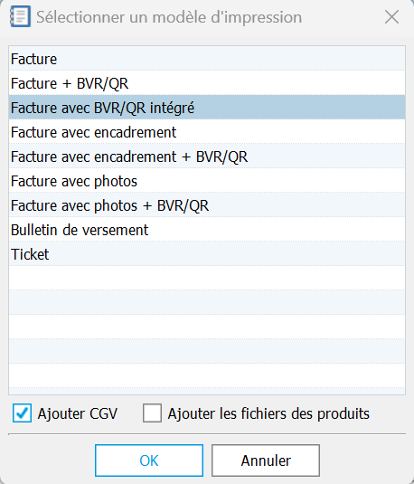
Task: Click the first empty row below Ticket
Action: pyautogui.click(x=207, y=278)
